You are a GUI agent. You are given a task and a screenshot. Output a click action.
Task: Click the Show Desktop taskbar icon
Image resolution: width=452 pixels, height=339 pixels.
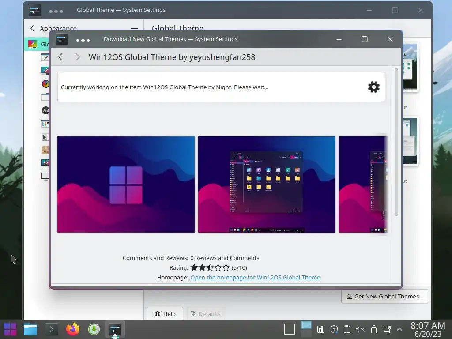coord(290,329)
